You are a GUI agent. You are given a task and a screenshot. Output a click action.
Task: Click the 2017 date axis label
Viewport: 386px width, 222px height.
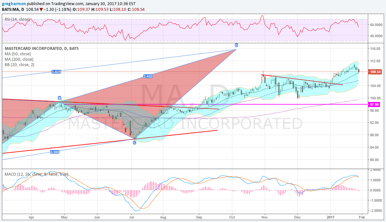tap(331, 218)
